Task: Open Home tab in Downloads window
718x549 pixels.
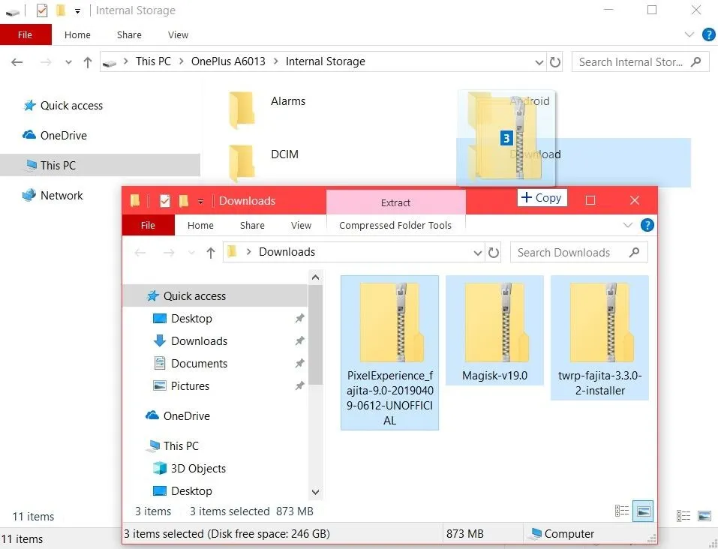Action: [x=200, y=225]
